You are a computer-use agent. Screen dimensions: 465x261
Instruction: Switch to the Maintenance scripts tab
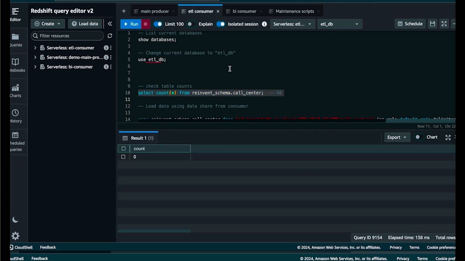point(294,11)
